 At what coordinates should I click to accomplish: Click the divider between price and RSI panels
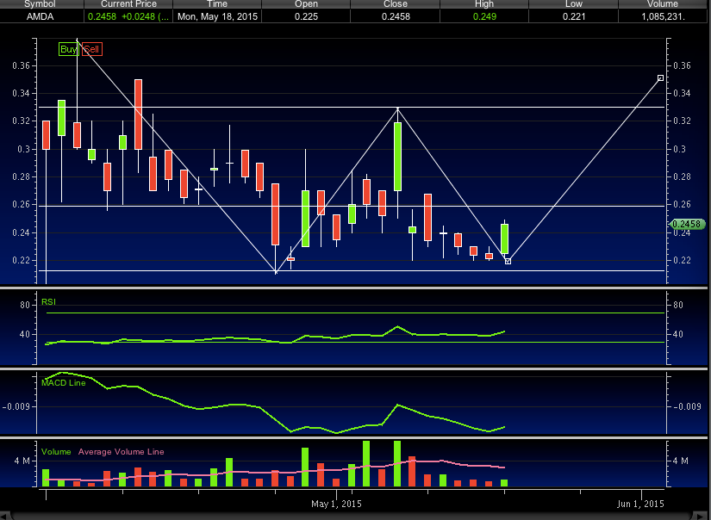pyautogui.click(x=353, y=288)
